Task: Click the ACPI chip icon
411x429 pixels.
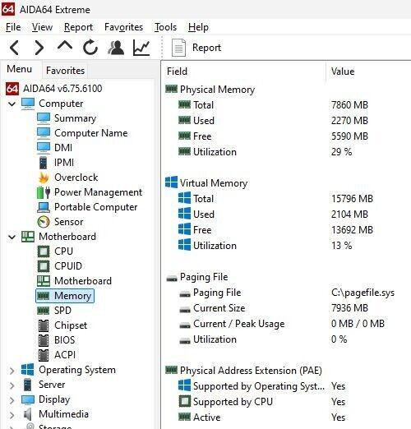Action: tap(44, 355)
